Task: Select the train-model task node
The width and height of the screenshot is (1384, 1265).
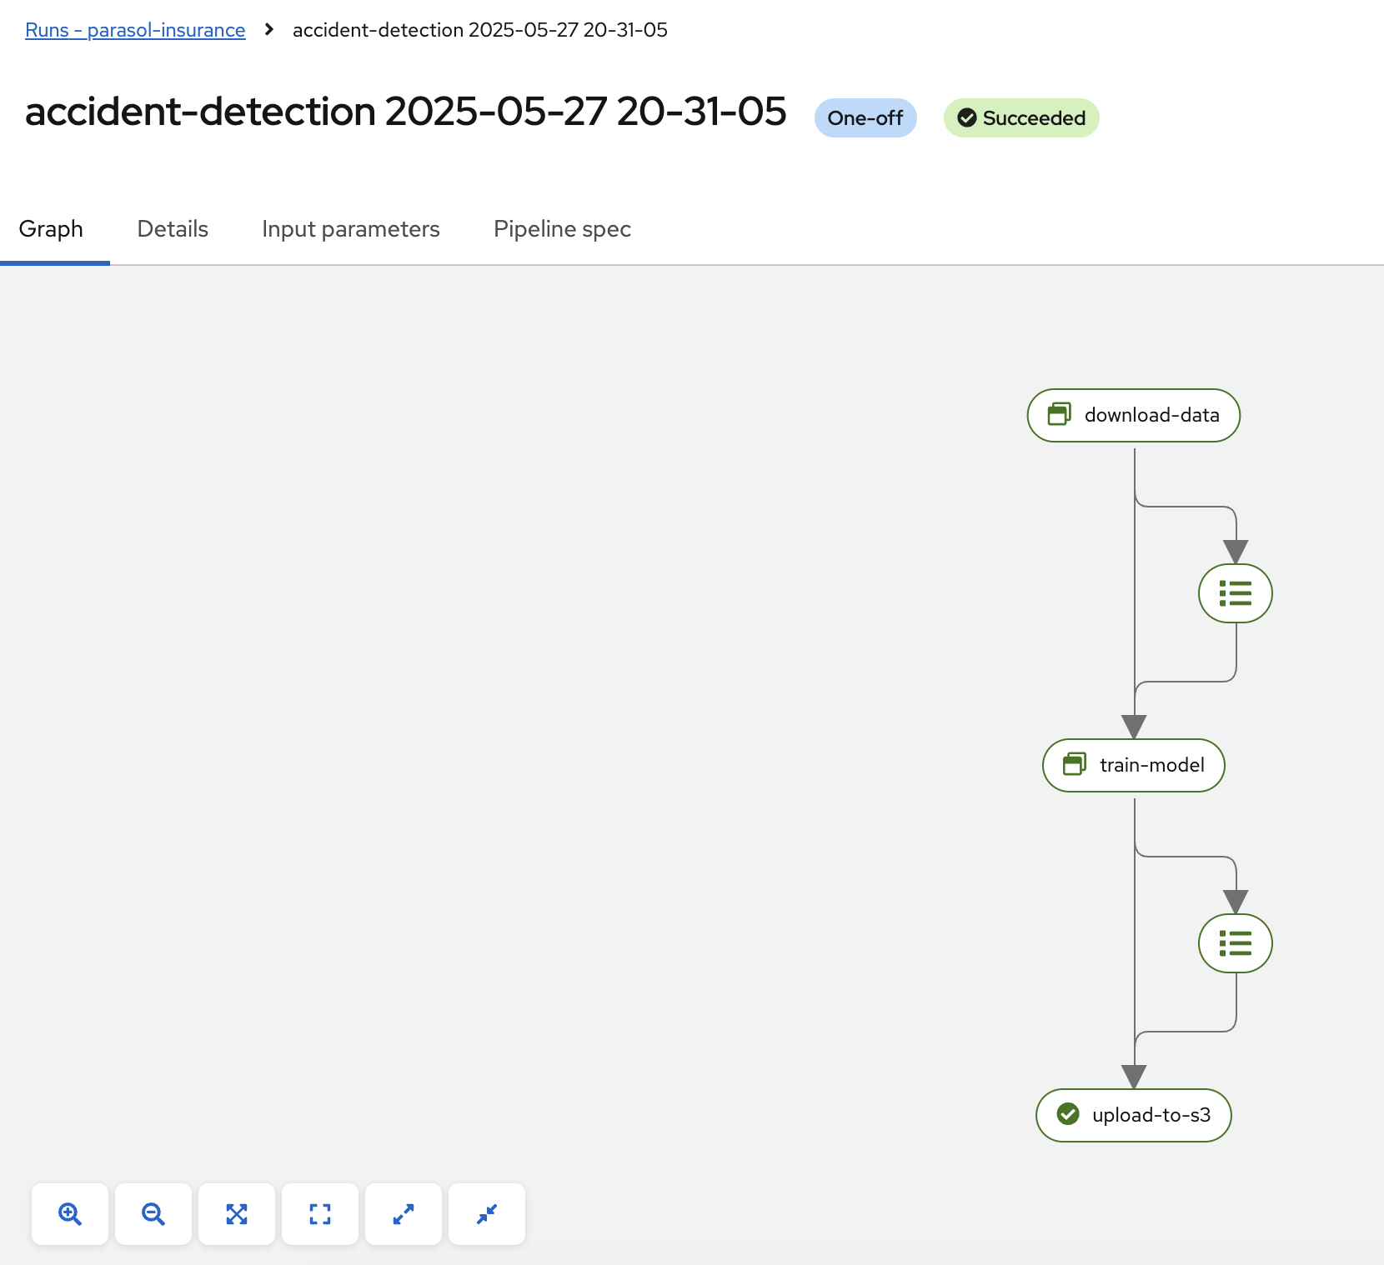Action: pyautogui.click(x=1134, y=765)
